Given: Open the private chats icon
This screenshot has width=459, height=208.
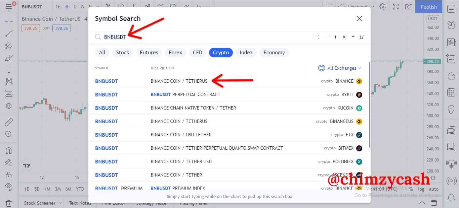Looking at the screenshot, I should 451,147.
